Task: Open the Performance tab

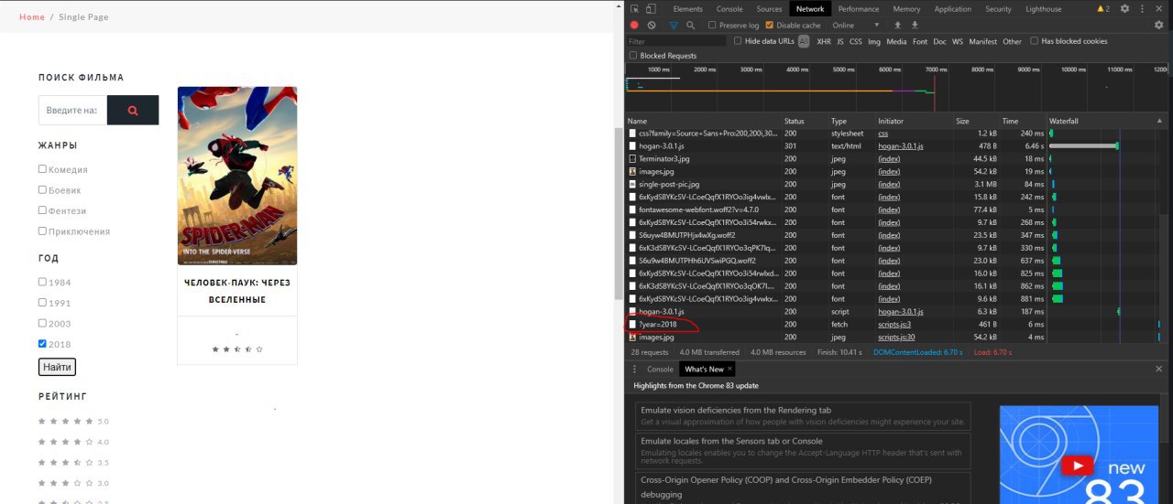Action: 859,9
